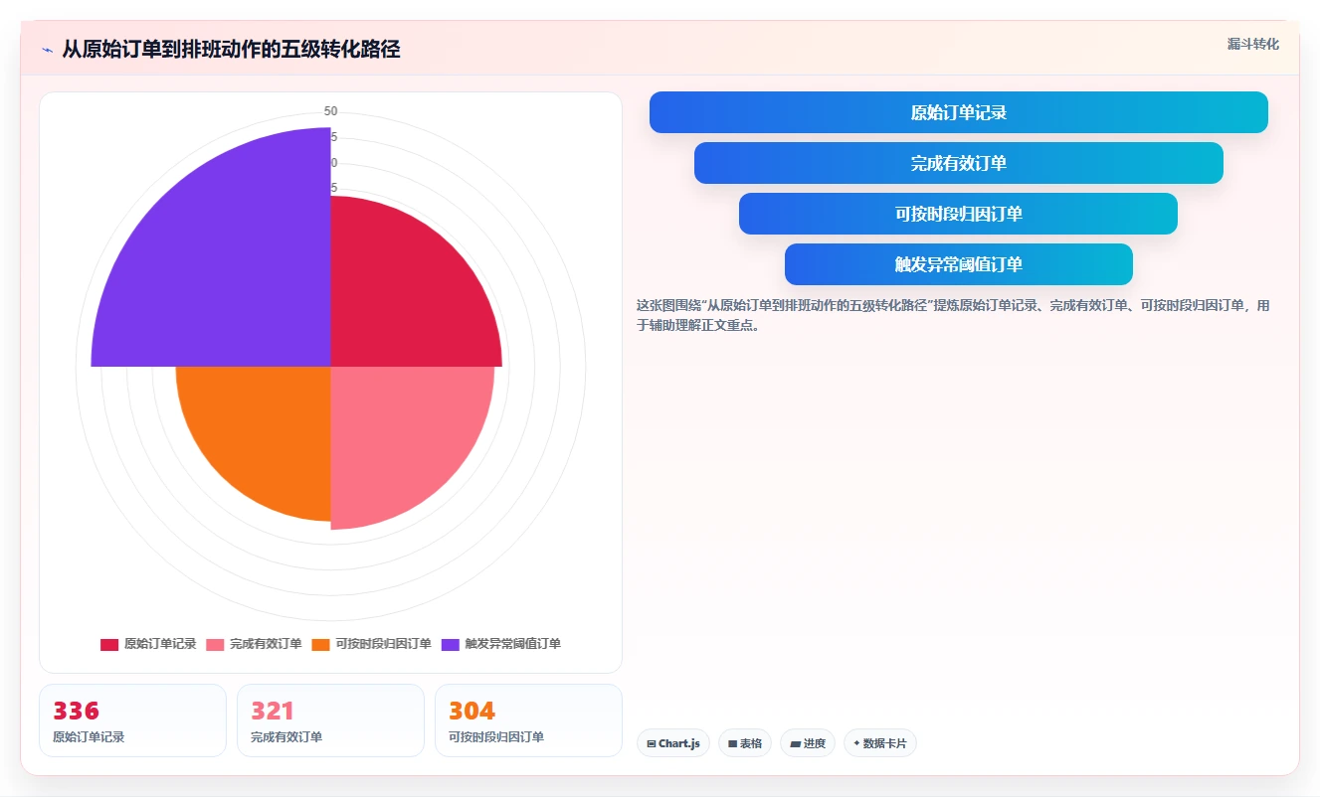Viewport: 1320px width, 797px height.
Task: Click the 完成有效订单 funnel bar
Action: pos(959,163)
